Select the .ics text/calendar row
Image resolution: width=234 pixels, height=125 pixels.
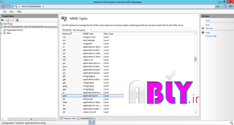(92, 40)
